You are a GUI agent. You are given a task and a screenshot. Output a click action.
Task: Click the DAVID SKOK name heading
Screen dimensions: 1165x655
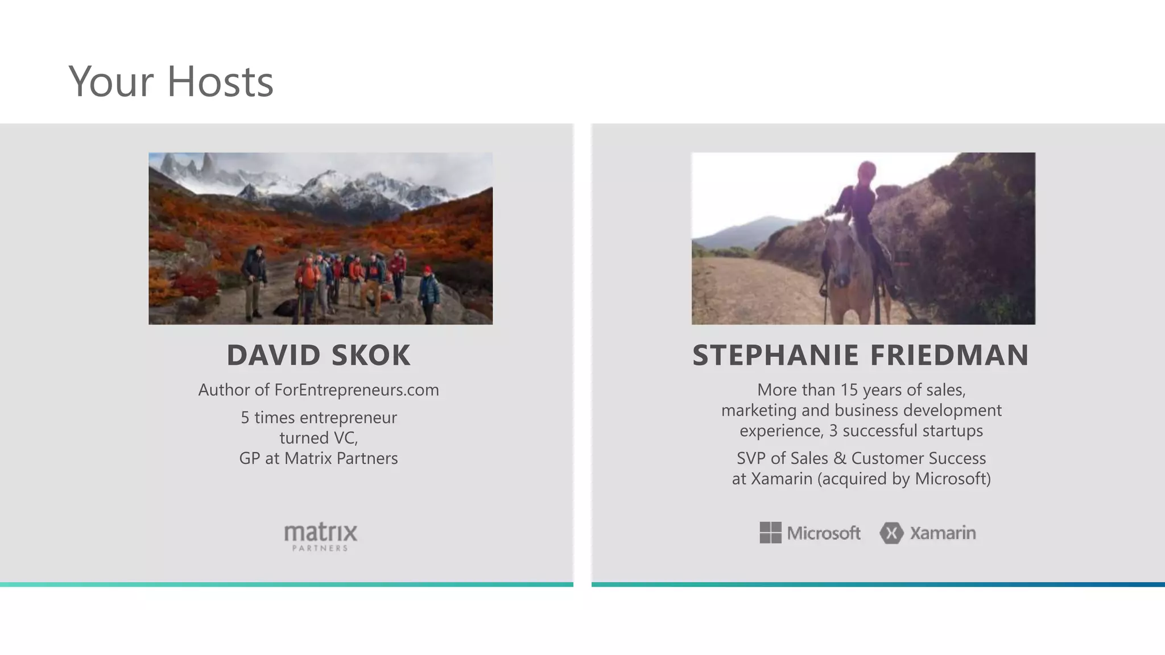pos(319,355)
